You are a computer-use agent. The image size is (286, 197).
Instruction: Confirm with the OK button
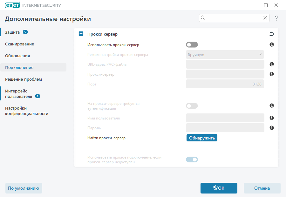point(219,188)
